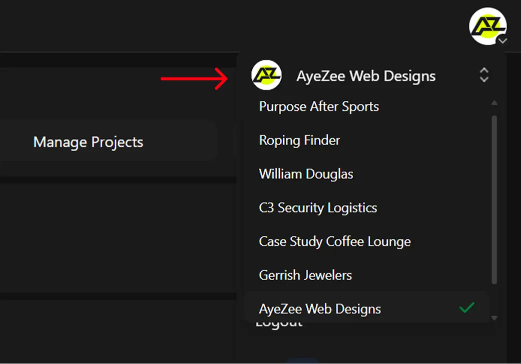Click the partially hidden Logout link
The width and height of the screenshot is (521, 364).
click(279, 325)
